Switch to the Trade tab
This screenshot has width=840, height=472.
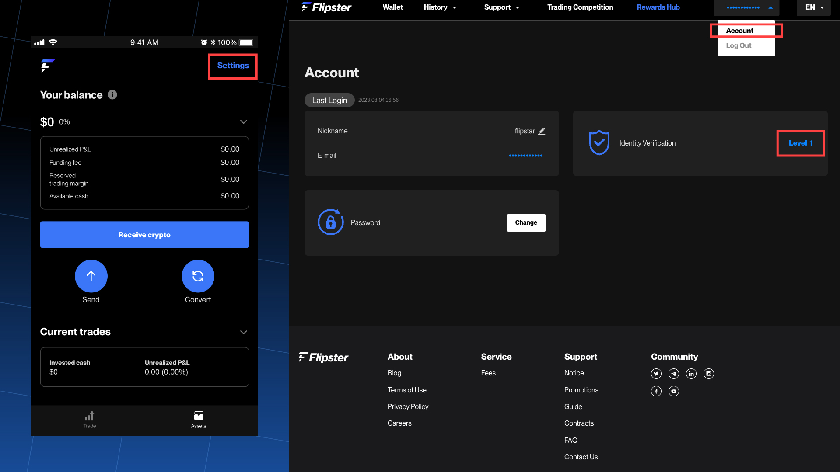90,420
